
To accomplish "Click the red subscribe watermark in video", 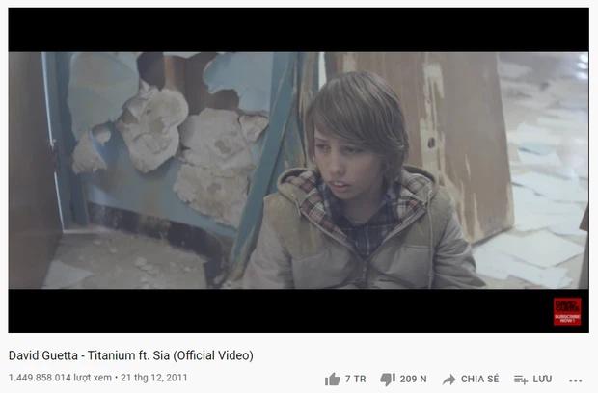I will tap(567, 311).
